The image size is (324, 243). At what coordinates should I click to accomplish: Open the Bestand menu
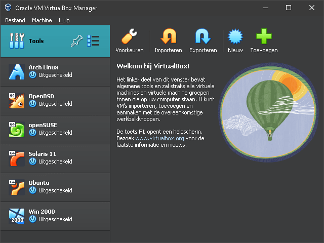coord(15,20)
